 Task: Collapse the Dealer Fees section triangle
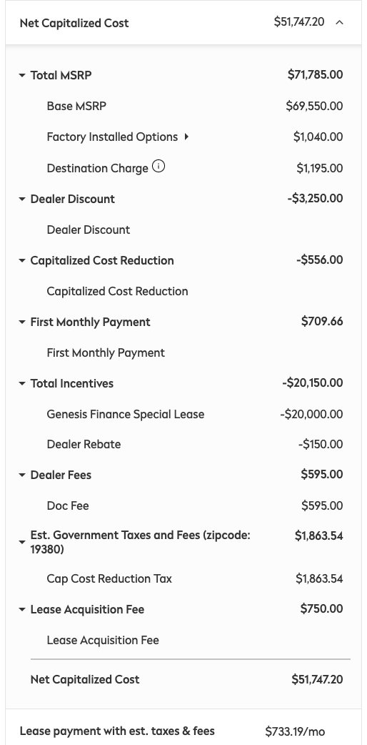coord(22,475)
